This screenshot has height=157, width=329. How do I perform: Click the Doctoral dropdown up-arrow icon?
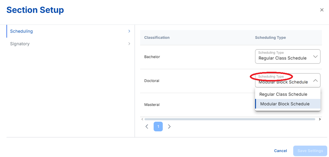[x=315, y=81]
